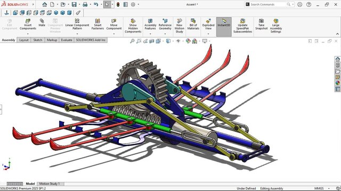This screenshot has height=191, width=341.
Task: Click Edit Appearance color ball
Action: tap(188, 41)
